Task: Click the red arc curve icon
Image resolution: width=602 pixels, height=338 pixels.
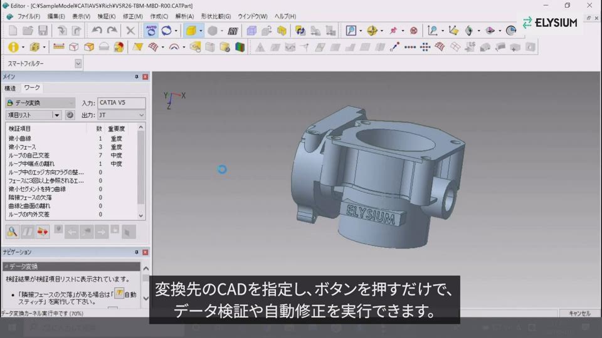Action: 174,47
